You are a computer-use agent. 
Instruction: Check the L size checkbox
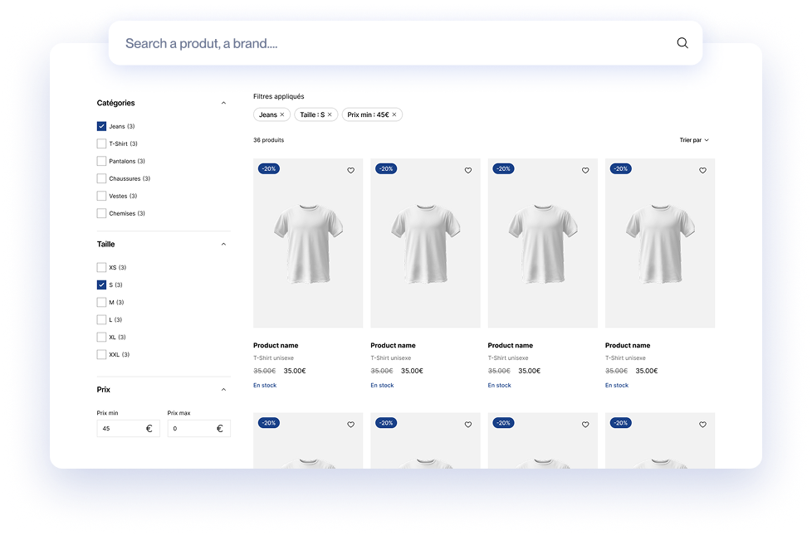[101, 320]
